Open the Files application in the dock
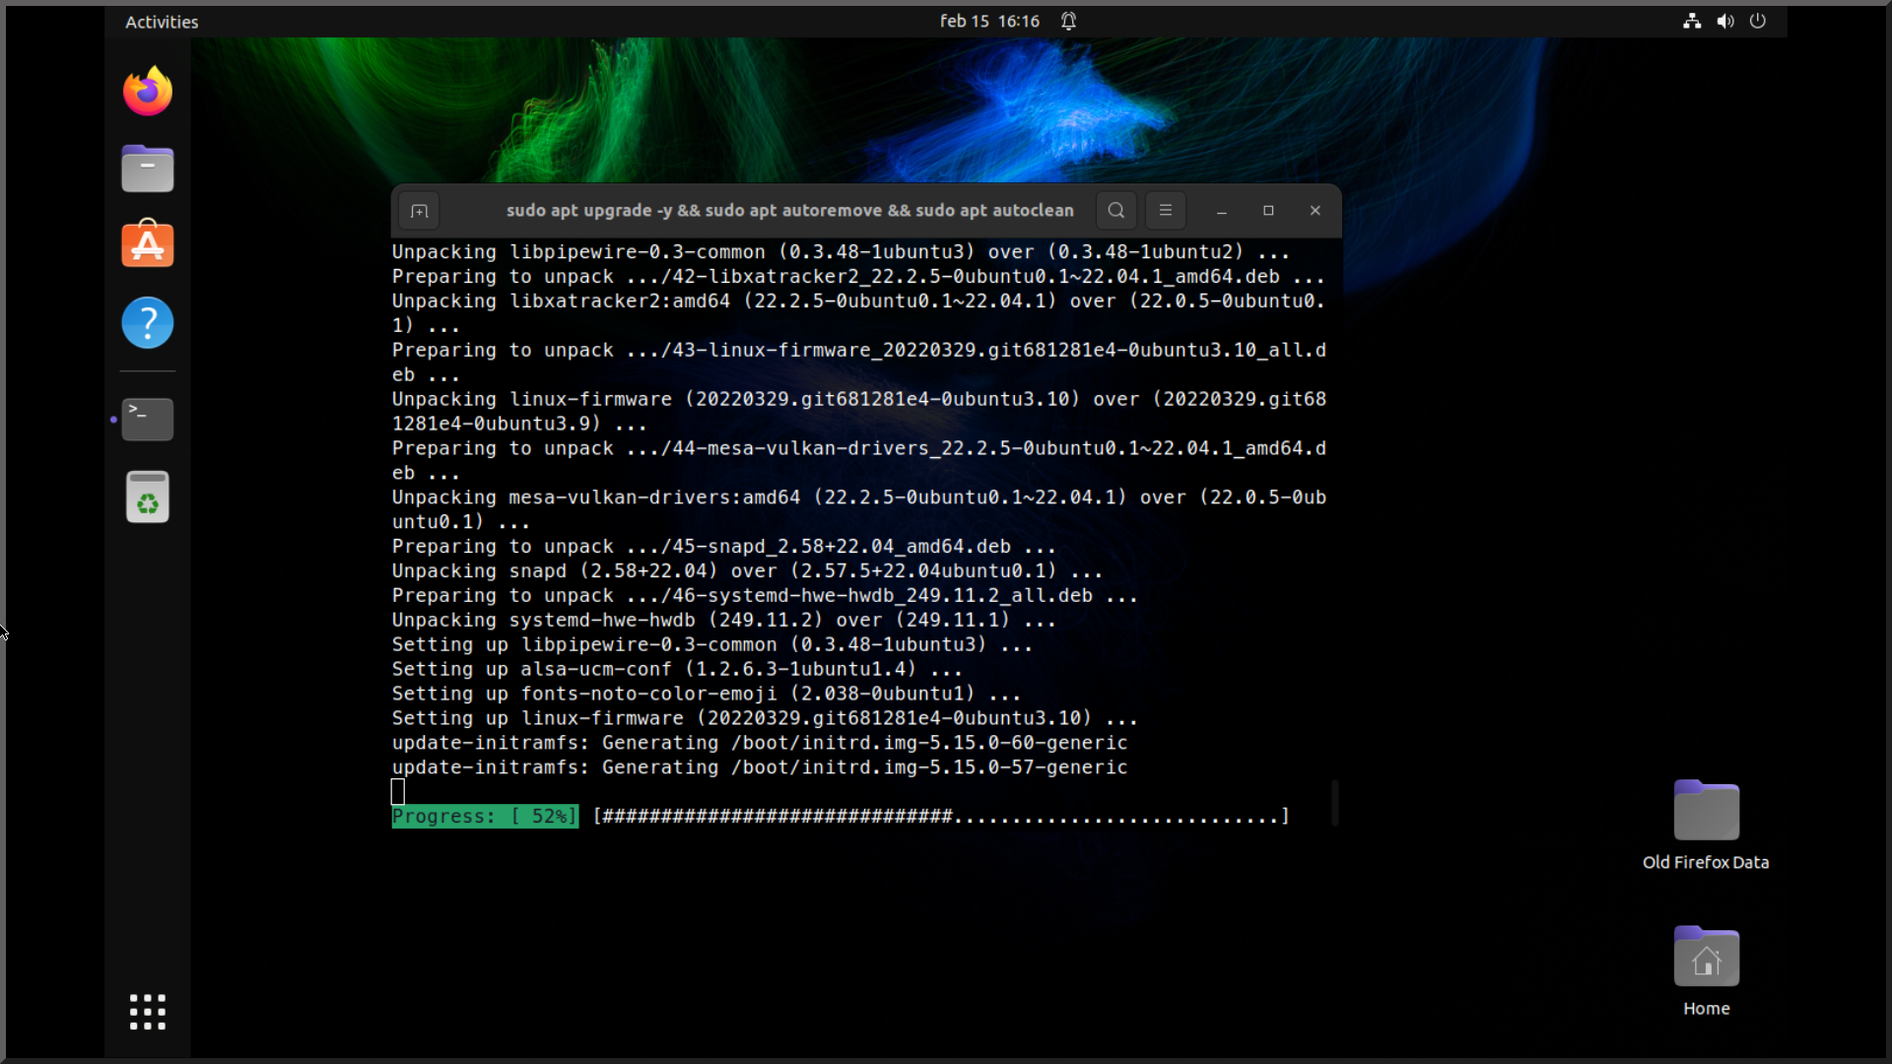The image size is (1892, 1064). 147,167
